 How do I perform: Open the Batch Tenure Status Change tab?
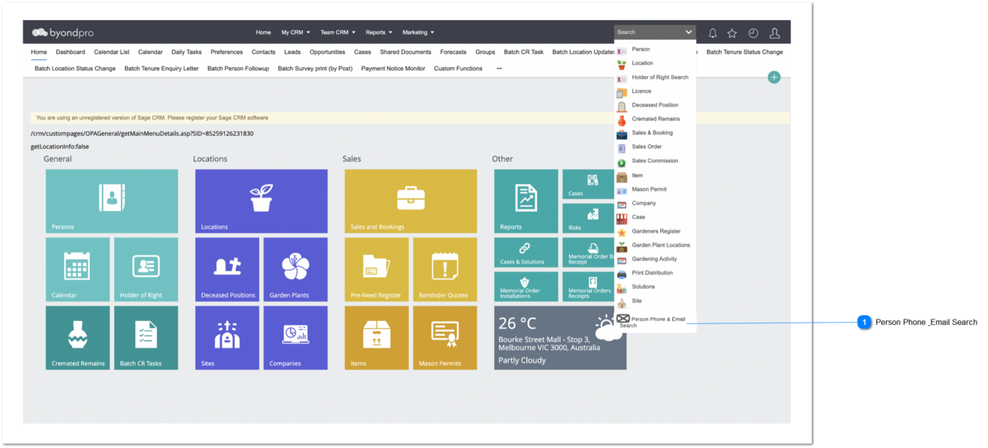pos(744,52)
